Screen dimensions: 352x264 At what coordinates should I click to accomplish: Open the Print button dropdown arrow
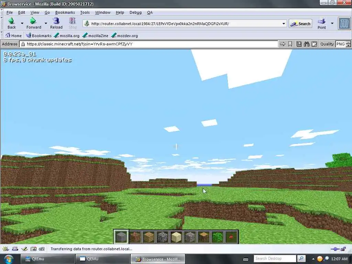click(332, 23)
